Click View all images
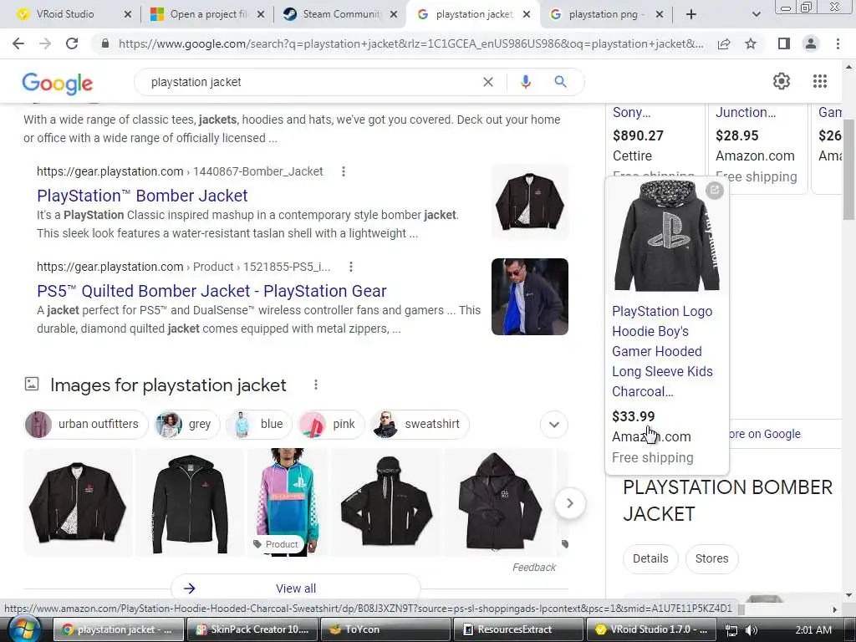This screenshot has width=856, height=642. point(295,588)
